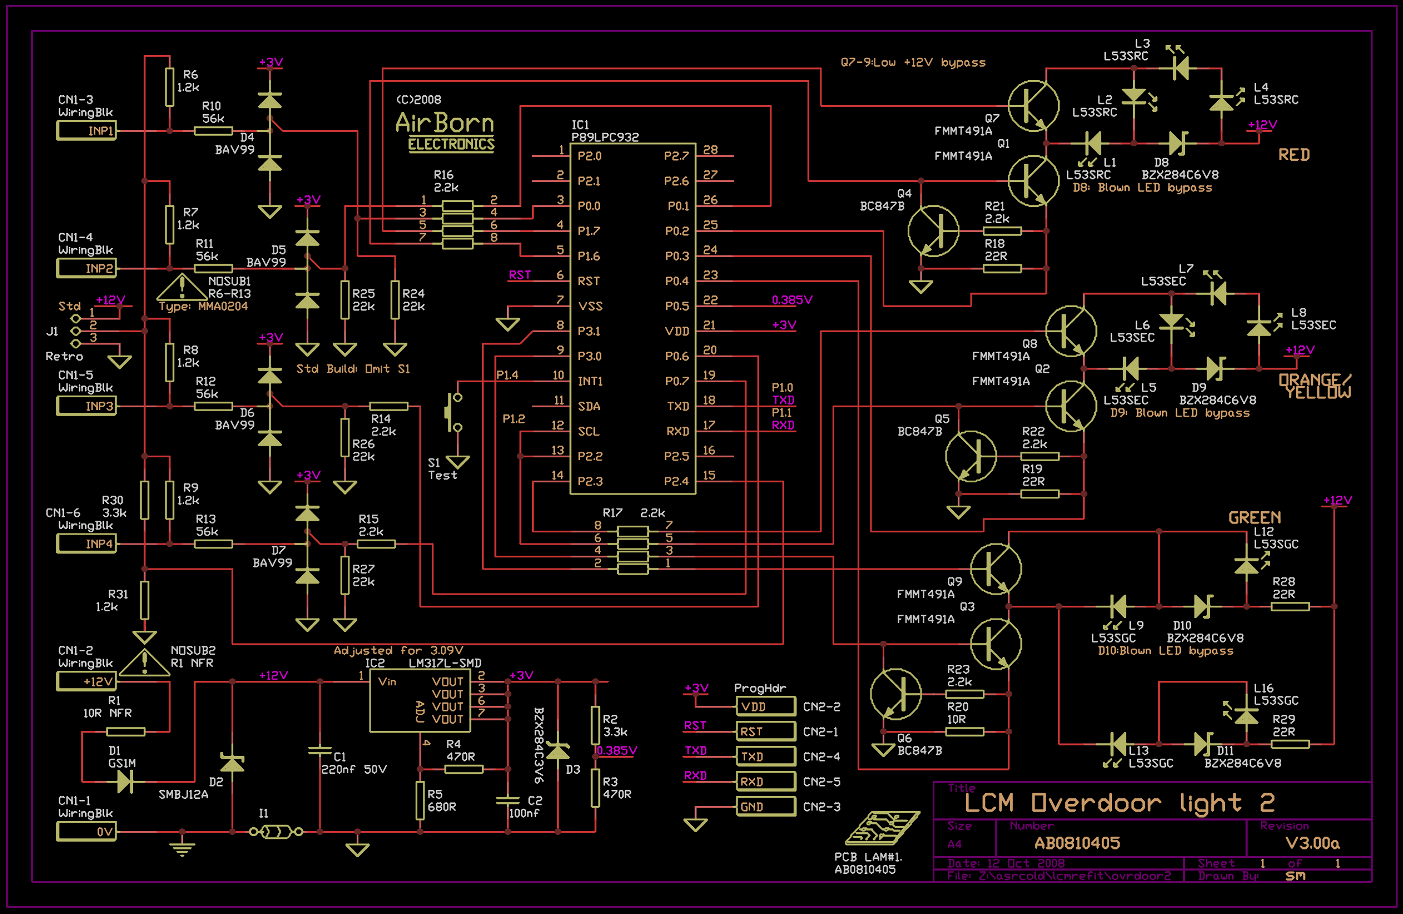This screenshot has height=914, width=1403.
Task: Click the Q7 FMMT491A transistor symbol
Action: click(x=1033, y=106)
